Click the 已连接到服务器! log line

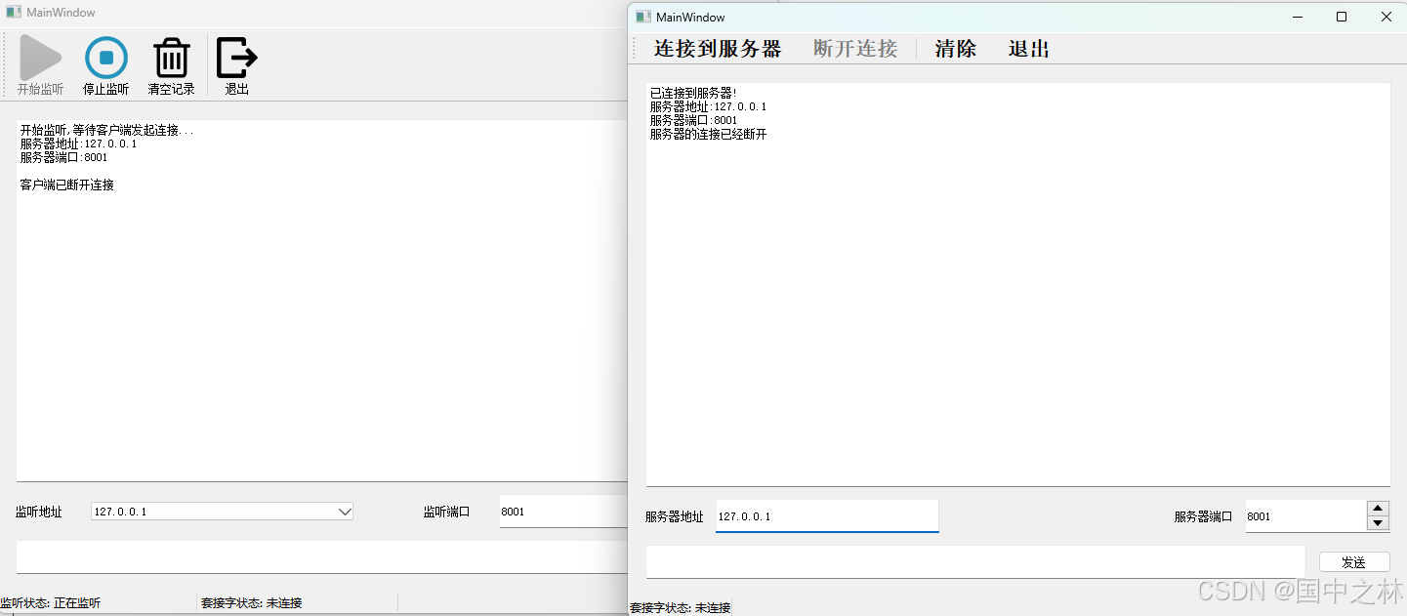click(x=693, y=93)
